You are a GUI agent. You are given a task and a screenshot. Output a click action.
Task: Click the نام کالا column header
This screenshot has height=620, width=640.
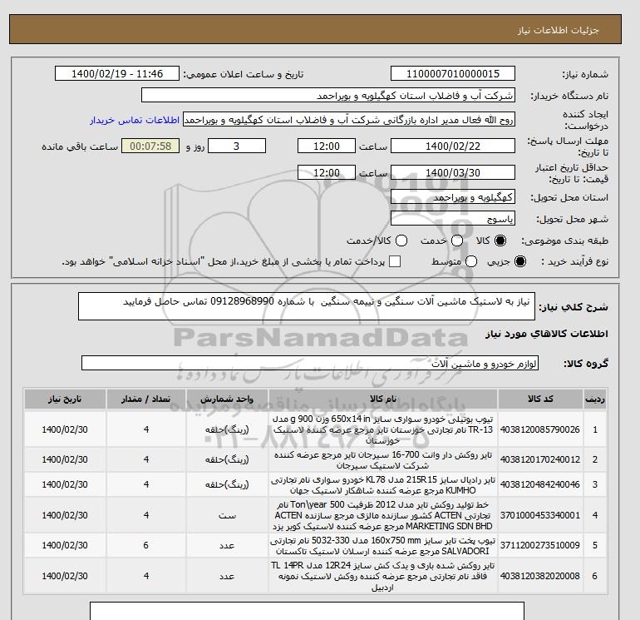383,399
